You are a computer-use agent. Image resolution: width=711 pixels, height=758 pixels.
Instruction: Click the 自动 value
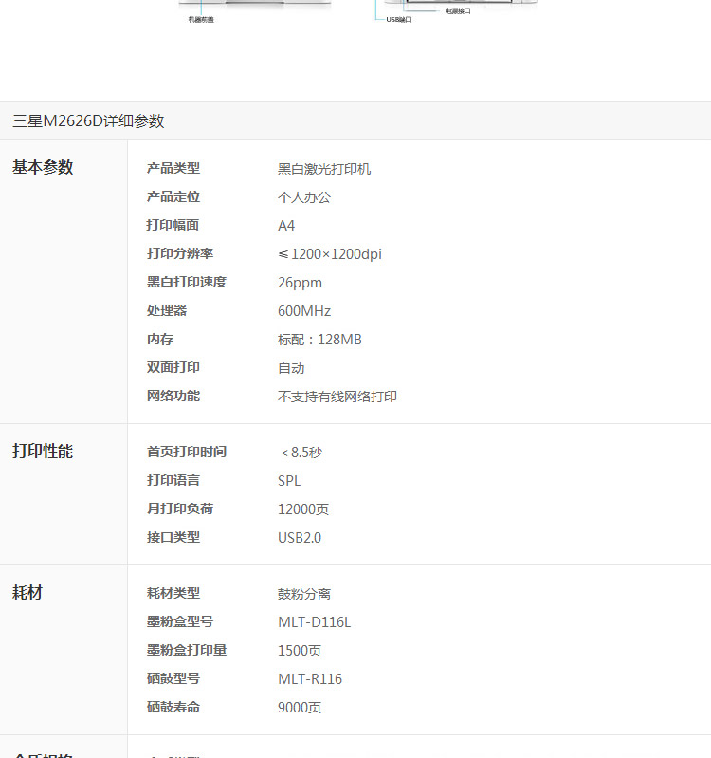[x=291, y=368]
